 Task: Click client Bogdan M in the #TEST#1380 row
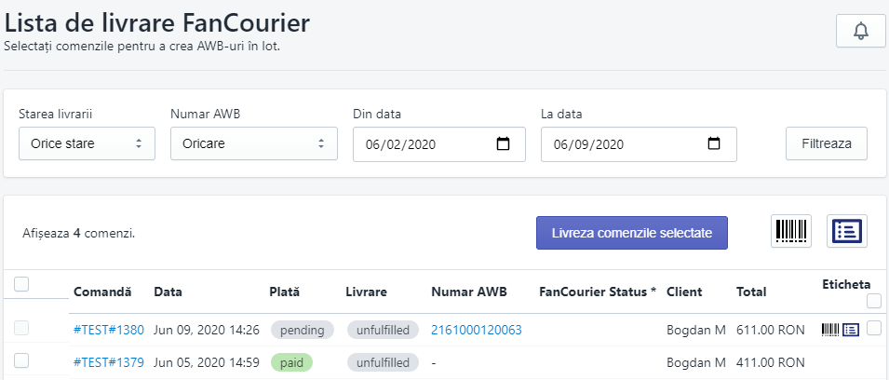[696, 330]
